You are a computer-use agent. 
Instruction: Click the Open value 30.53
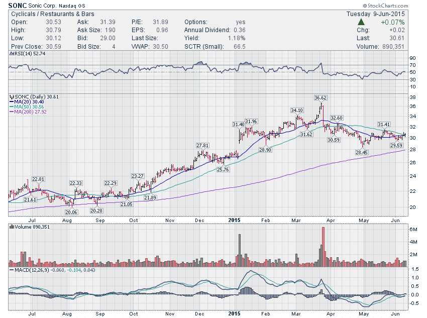click(x=53, y=22)
